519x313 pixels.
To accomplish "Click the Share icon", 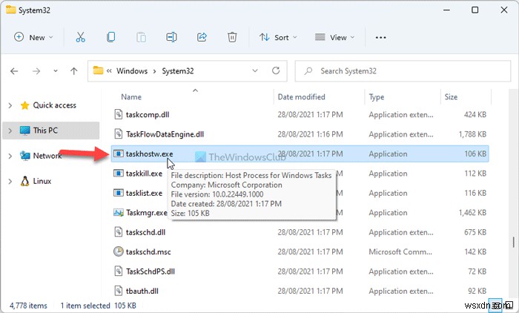I will pyautogui.click(x=202, y=37).
